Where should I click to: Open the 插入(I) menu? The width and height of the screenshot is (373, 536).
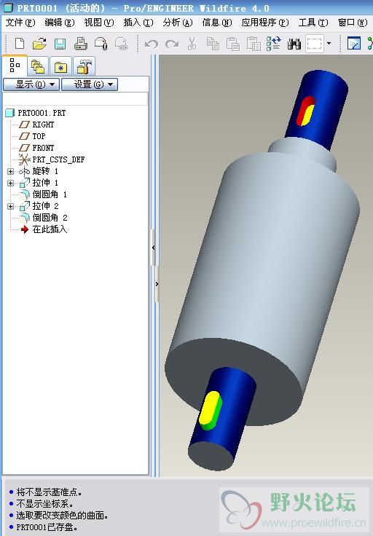click(x=138, y=23)
